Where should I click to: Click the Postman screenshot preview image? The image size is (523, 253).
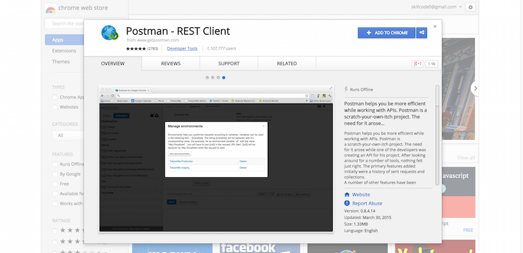[x=216, y=158]
